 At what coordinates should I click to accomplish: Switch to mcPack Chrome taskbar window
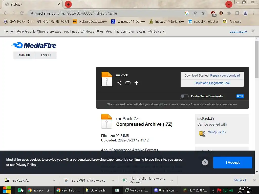pyautogui.click(x=40, y=190)
